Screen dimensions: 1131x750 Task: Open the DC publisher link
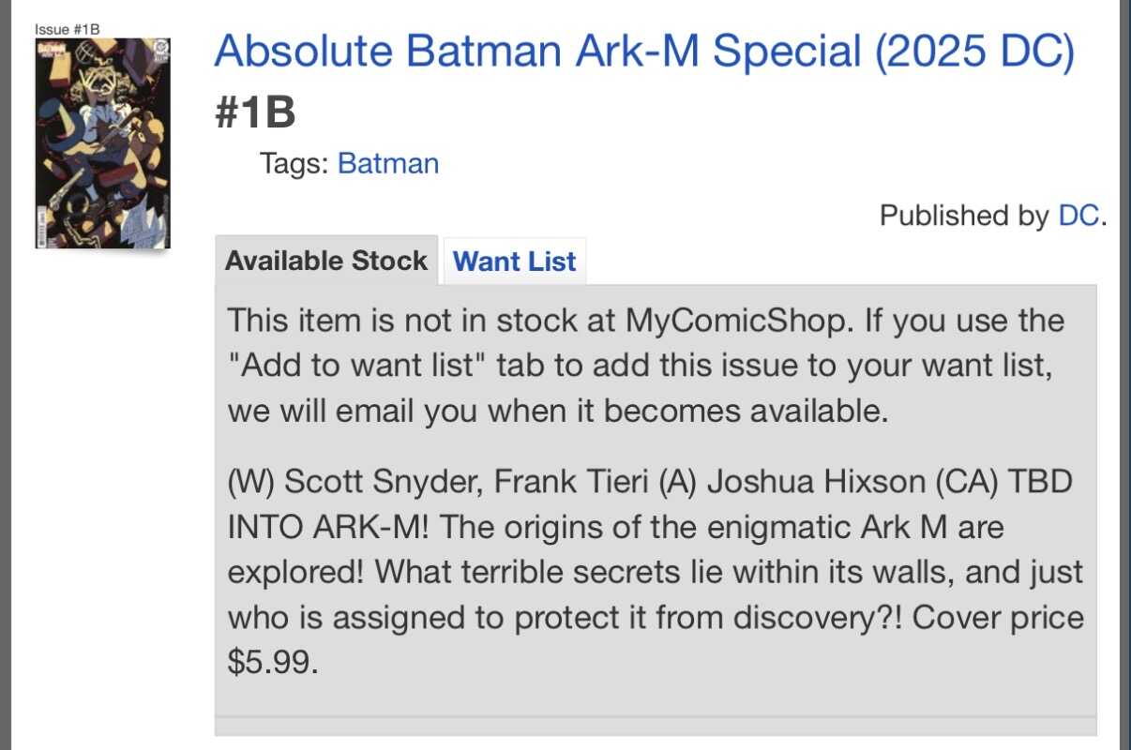[1078, 216]
